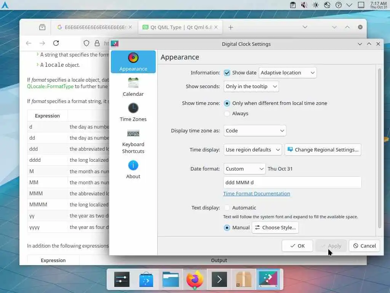Screen dimensions: 390x293
Task: Select the Plasma settings dock entry
Action: point(268,279)
